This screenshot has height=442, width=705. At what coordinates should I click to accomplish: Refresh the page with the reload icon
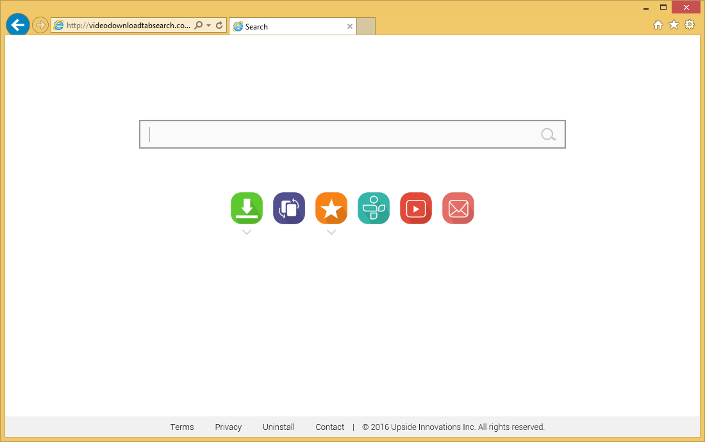tap(218, 25)
